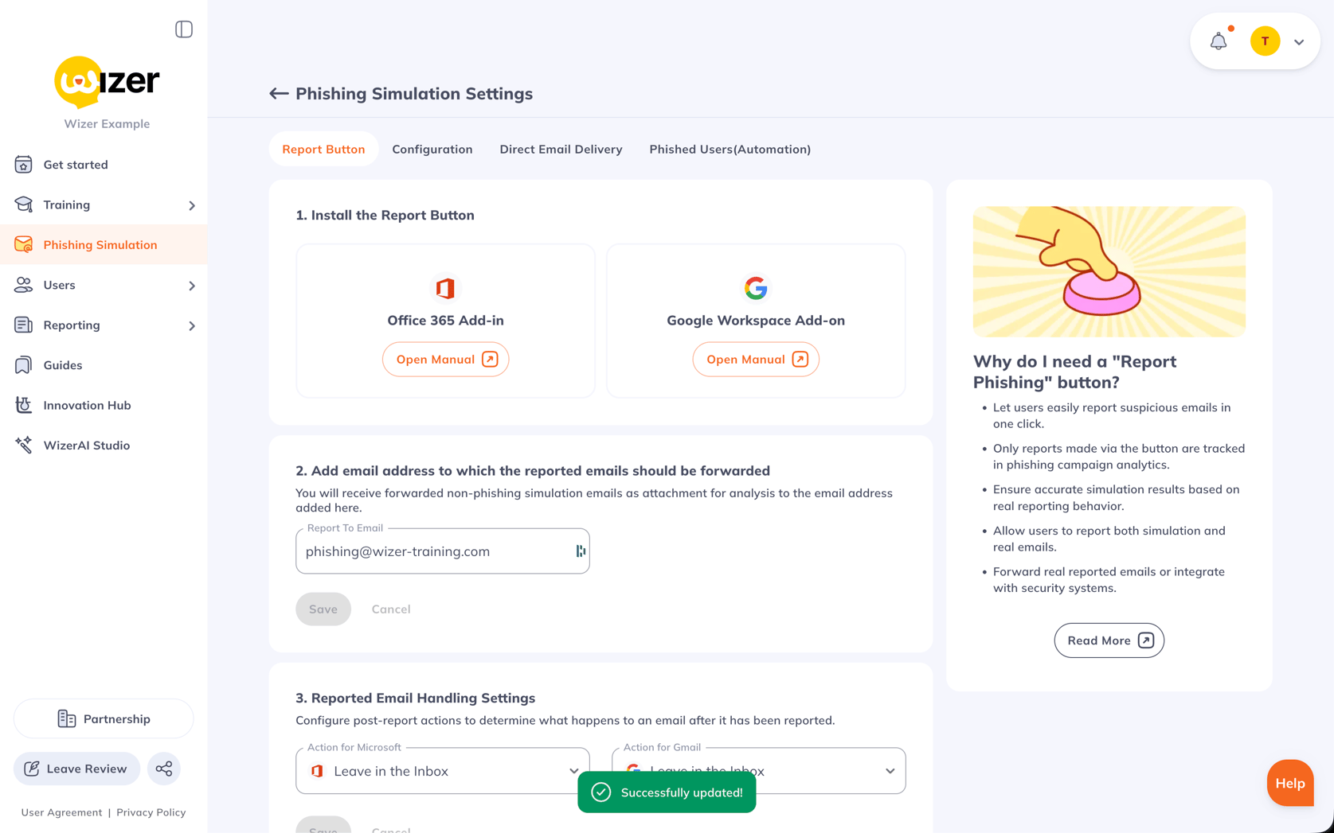Open the account menu chevron
This screenshot has height=833, width=1334.
pyautogui.click(x=1299, y=42)
